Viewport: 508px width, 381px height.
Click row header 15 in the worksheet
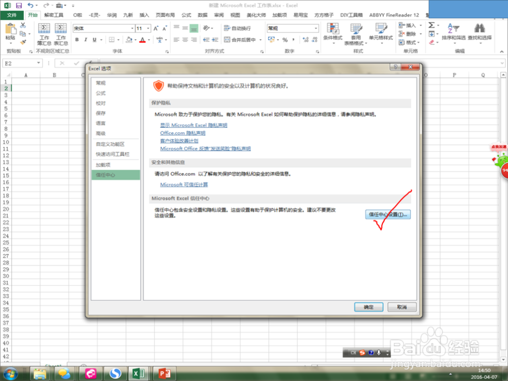tap(6, 175)
